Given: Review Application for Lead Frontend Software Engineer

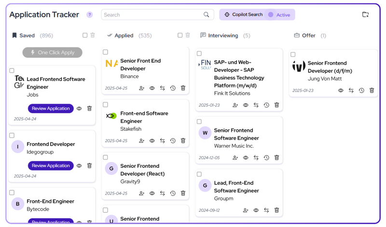Looking at the screenshot, I should [x=51, y=108].
